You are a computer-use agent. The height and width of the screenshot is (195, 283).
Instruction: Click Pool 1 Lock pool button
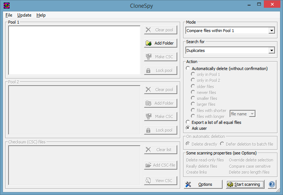[x=160, y=70]
